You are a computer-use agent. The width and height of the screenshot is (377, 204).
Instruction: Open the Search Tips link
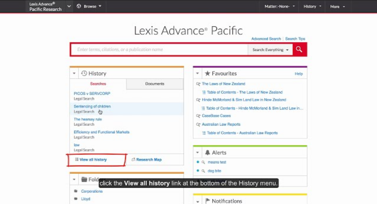pos(295,39)
